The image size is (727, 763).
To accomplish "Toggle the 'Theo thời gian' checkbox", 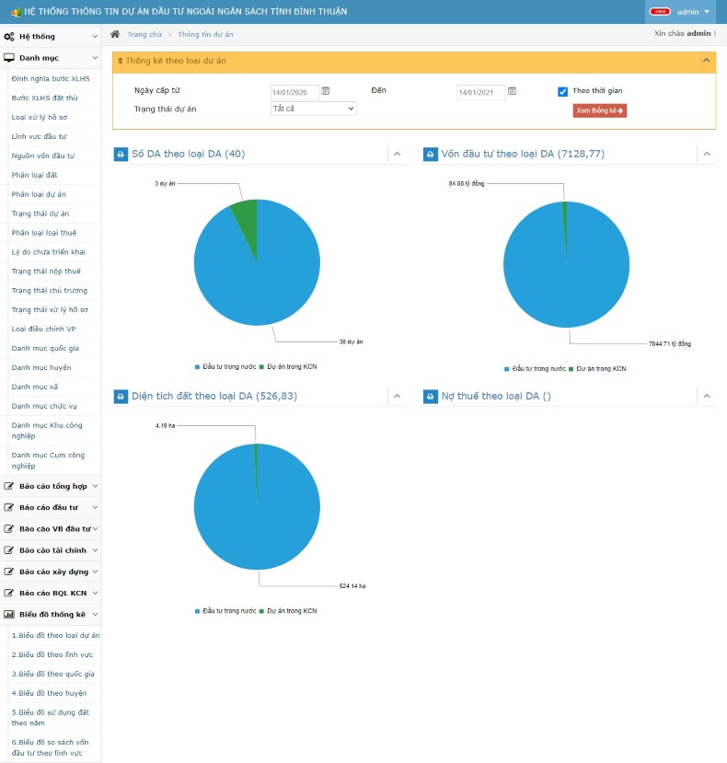I will point(562,91).
